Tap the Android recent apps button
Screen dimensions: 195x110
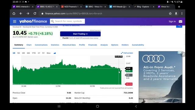point(59,106)
